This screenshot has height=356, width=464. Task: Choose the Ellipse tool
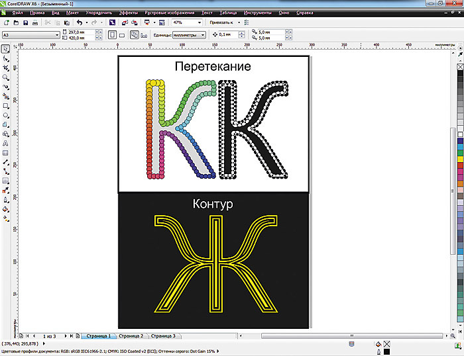(x=6, y=114)
